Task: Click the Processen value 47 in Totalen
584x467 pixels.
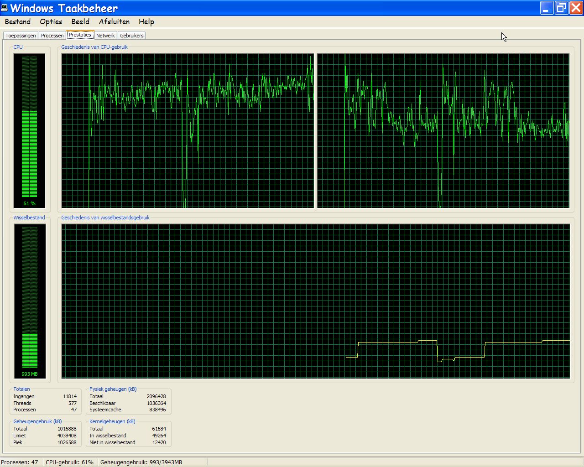Action: (74, 410)
